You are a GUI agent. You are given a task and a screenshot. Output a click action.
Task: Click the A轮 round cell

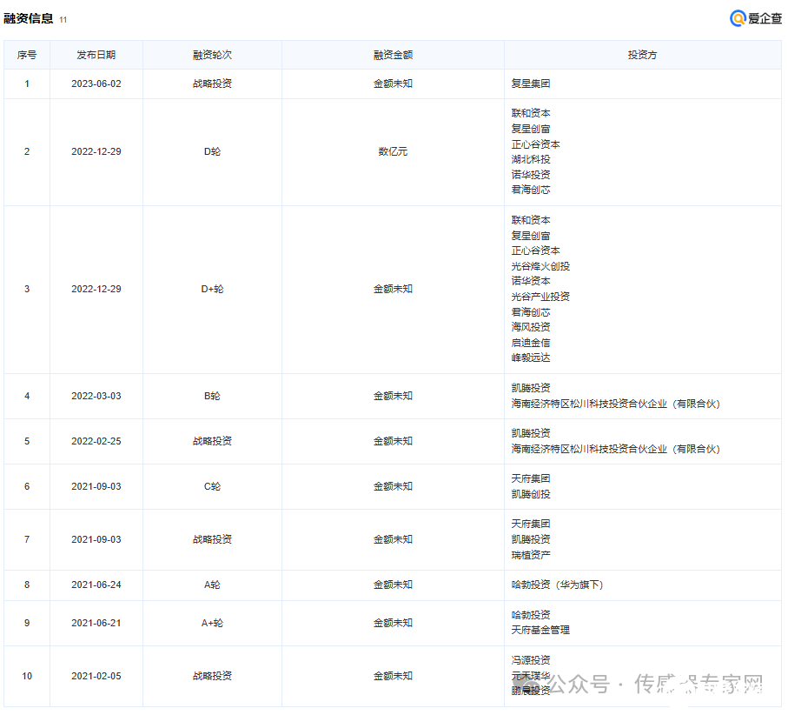coord(212,585)
